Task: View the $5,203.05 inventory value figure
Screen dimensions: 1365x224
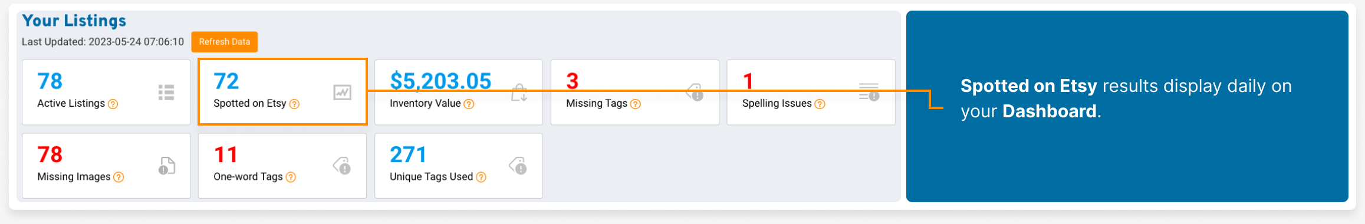Action: (x=440, y=81)
